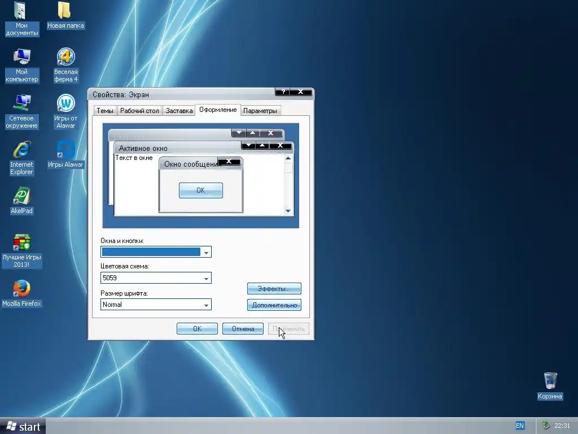Click the Текст в окне preview text
The image size is (578, 434).
tap(134, 158)
